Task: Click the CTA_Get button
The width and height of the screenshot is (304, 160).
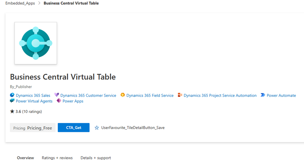Action: pos(73,127)
